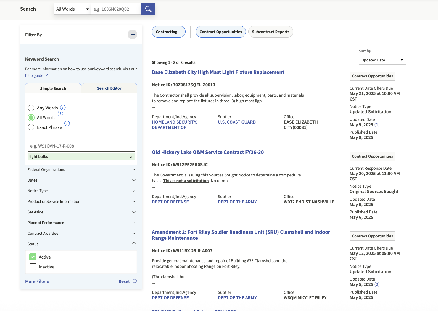Check the Inactive status checkbox

pyautogui.click(x=33, y=267)
